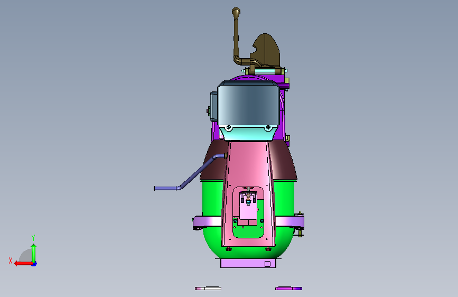Select the valve mechanism inside the pink panel window
The width and height of the screenshot is (458, 297).
point(248,197)
